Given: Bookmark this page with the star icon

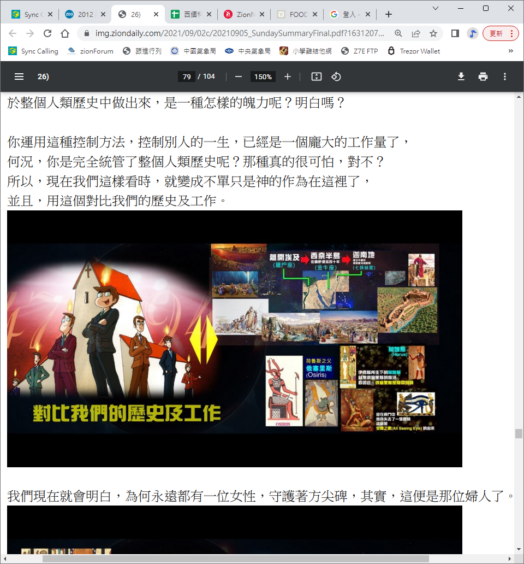Looking at the screenshot, I should click(x=433, y=33).
